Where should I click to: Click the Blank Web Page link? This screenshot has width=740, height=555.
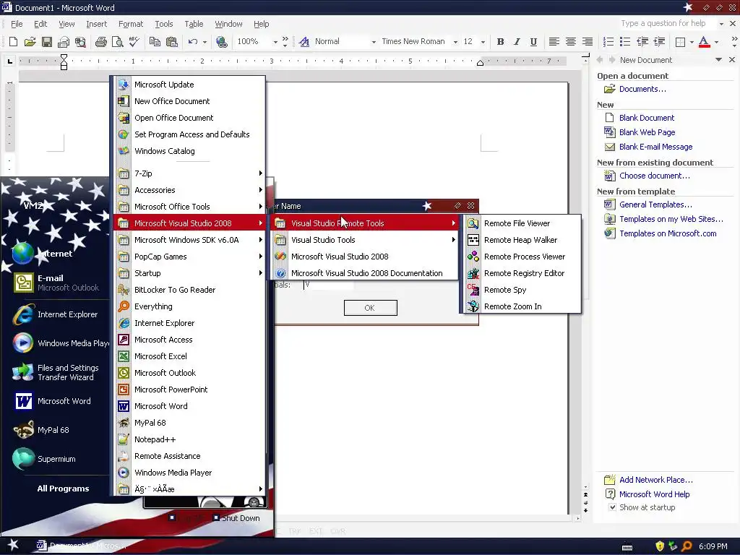pyautogui.click(x=647, y=132)
